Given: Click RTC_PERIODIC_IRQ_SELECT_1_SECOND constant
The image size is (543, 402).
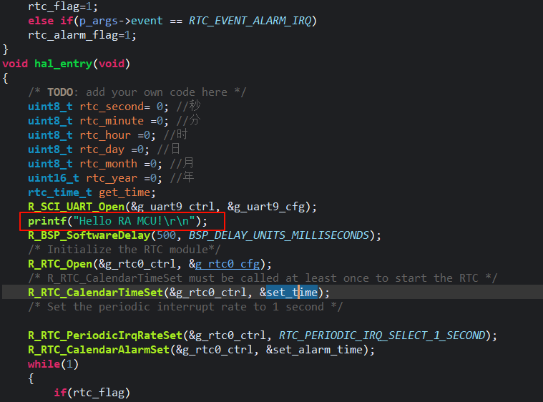Looking at the screenshot, I should coord(382,335).
